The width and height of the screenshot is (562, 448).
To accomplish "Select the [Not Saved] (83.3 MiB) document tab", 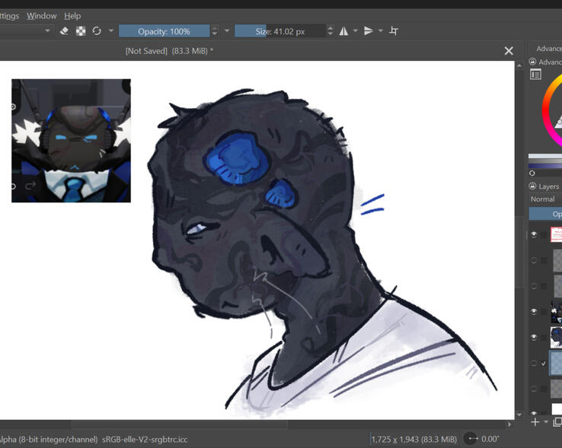I will tap(169, 51).
